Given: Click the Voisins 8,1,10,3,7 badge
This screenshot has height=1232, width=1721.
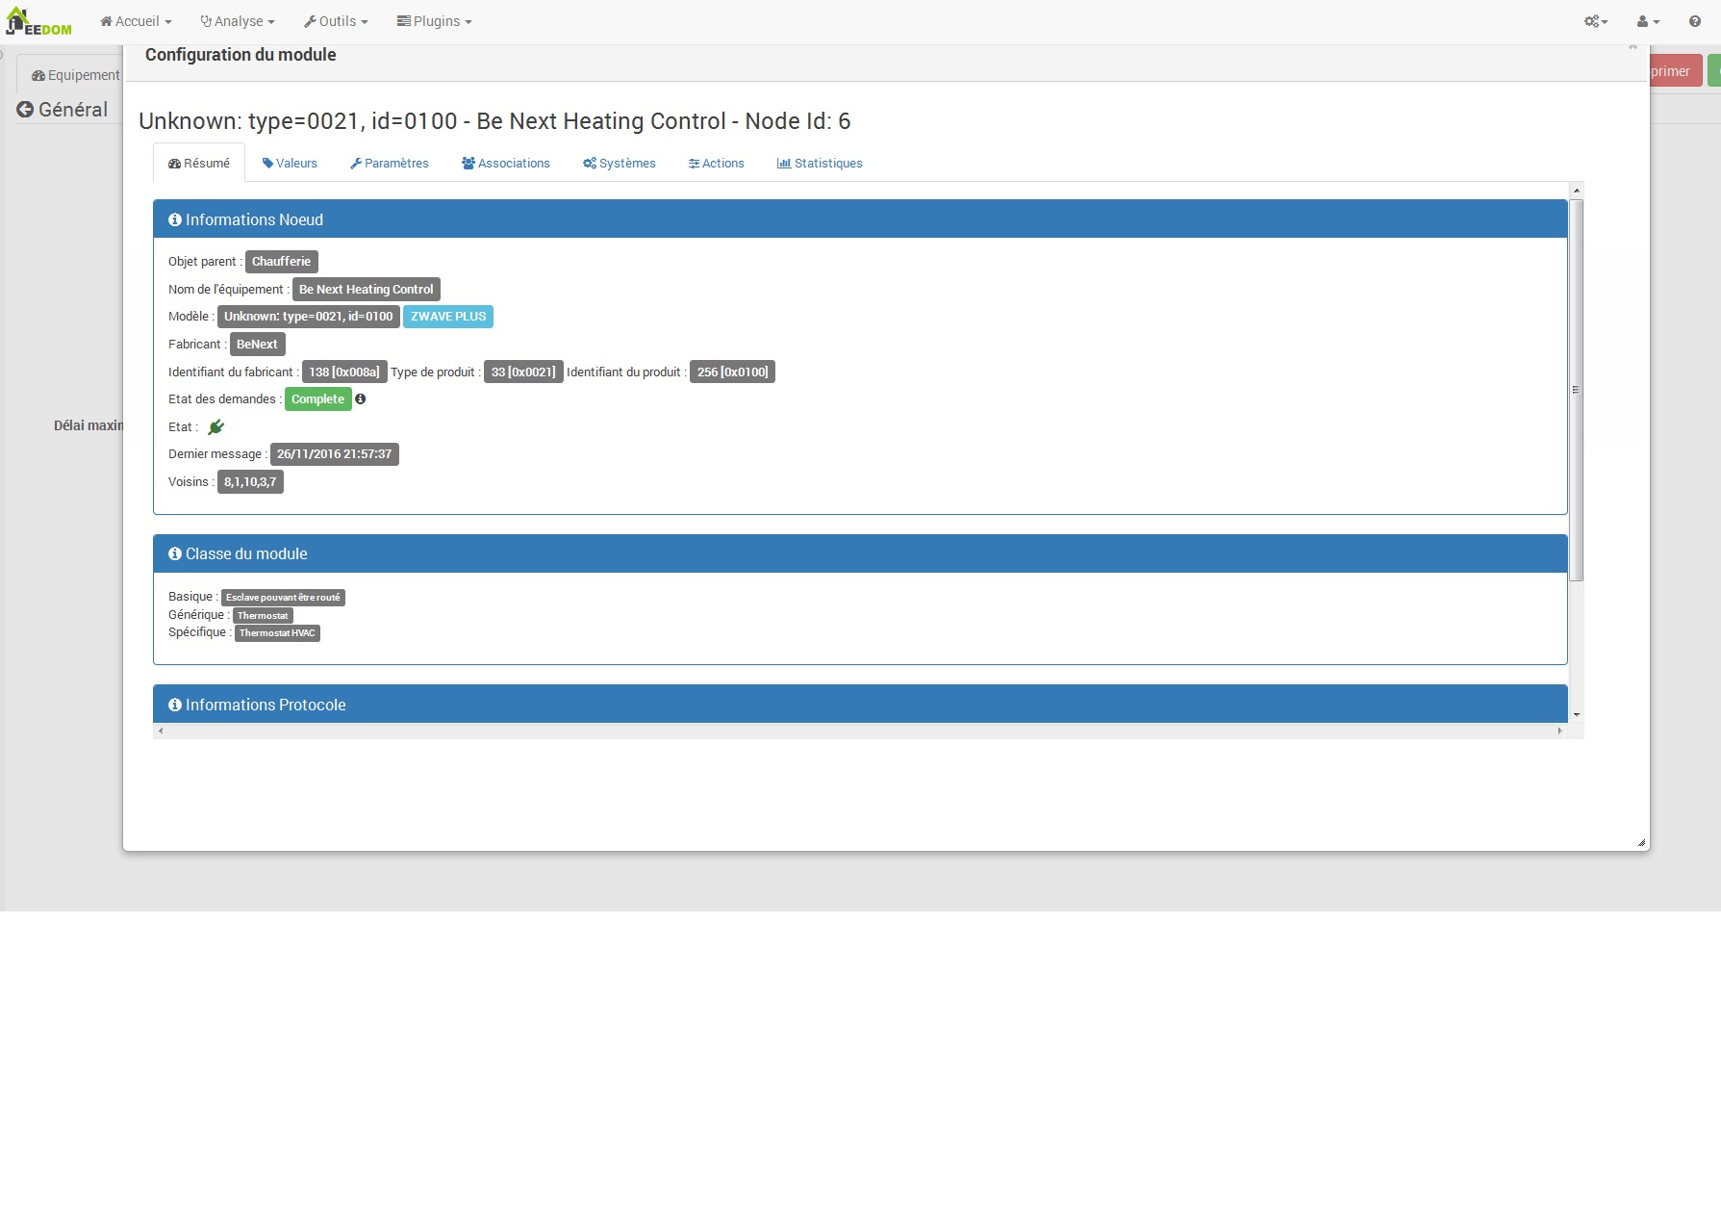Looking at the screenshot, I should click(250, 481).
